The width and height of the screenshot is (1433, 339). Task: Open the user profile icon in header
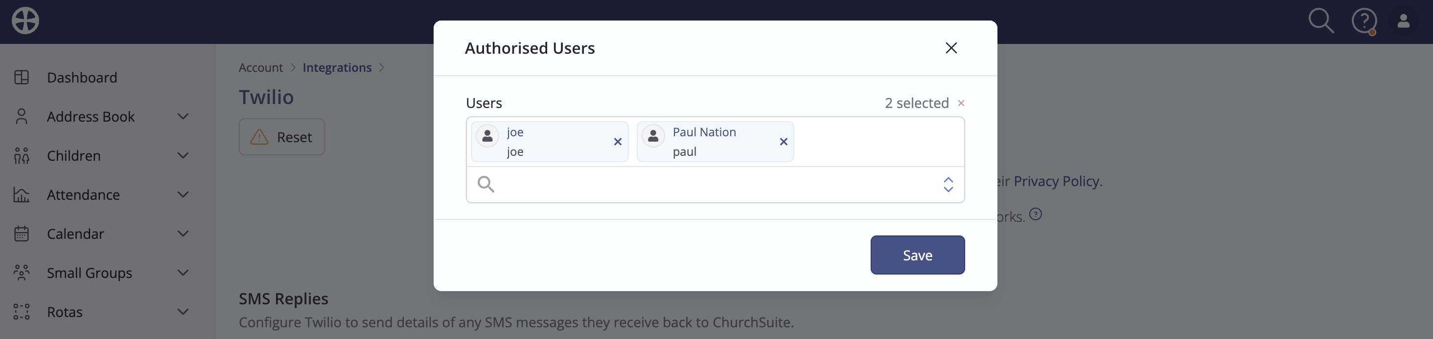pos(1404,21)
